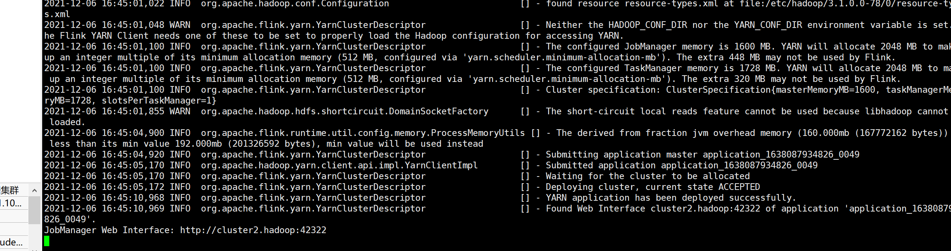Click 'Waiting for the cluster to be allocated' line

(x=647, y=176)
